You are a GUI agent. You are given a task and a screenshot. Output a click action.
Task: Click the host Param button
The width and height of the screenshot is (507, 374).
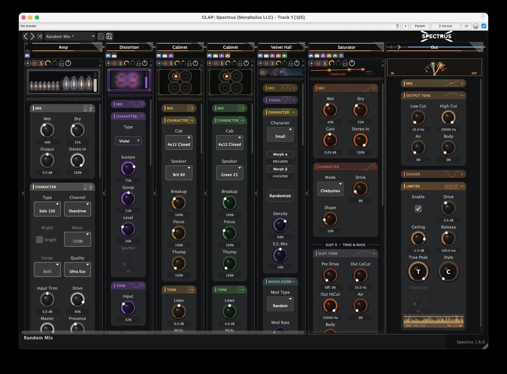click(x=420, y=26)
